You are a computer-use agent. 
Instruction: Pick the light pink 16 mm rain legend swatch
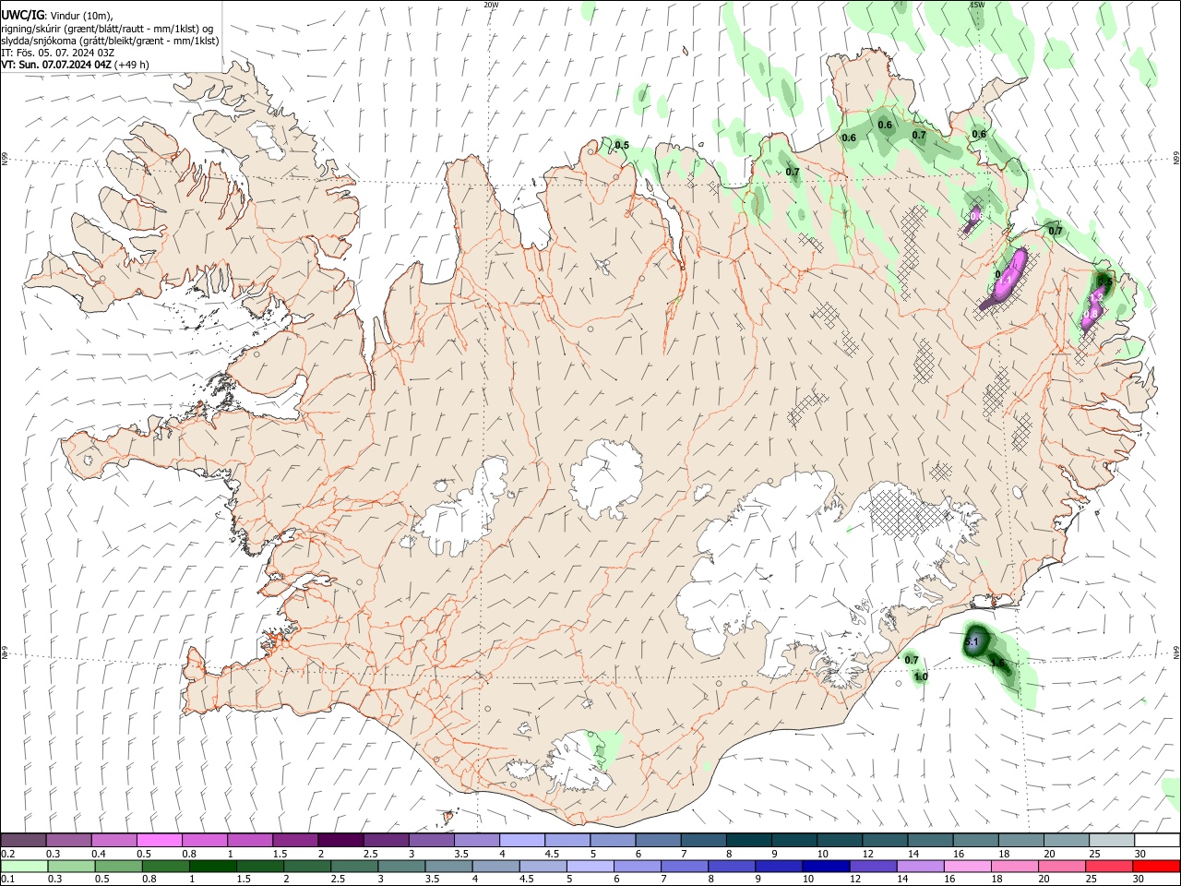pos(968,866)
